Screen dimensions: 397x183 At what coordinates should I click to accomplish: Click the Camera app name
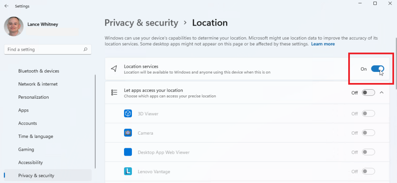[145, 133]
